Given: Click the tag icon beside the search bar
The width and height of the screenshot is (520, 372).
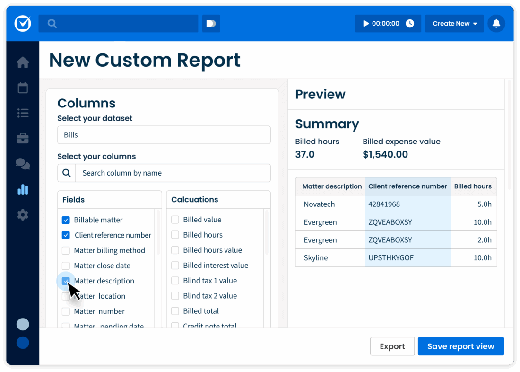Looking at the screenshot, I should pyautogui.click(x=211, y=23).
